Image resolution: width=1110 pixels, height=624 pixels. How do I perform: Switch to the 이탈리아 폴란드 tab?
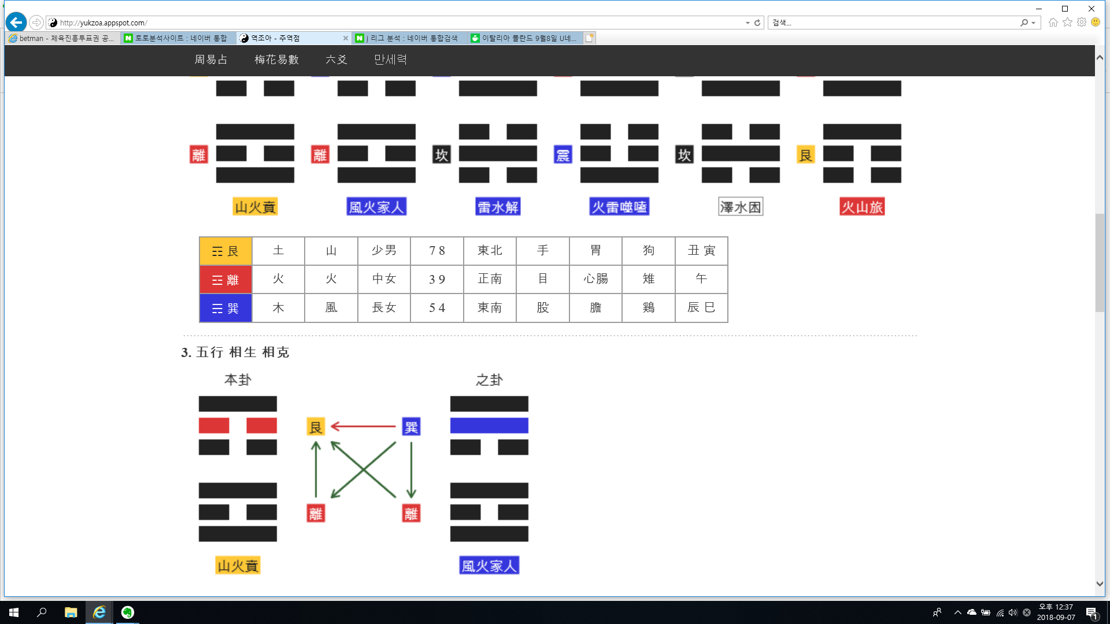(x=526, y=38)
